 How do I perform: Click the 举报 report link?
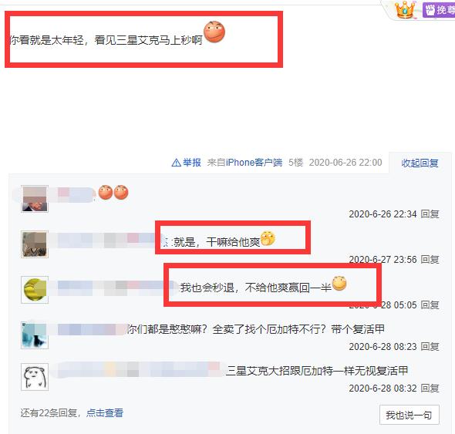coord(191,163)
